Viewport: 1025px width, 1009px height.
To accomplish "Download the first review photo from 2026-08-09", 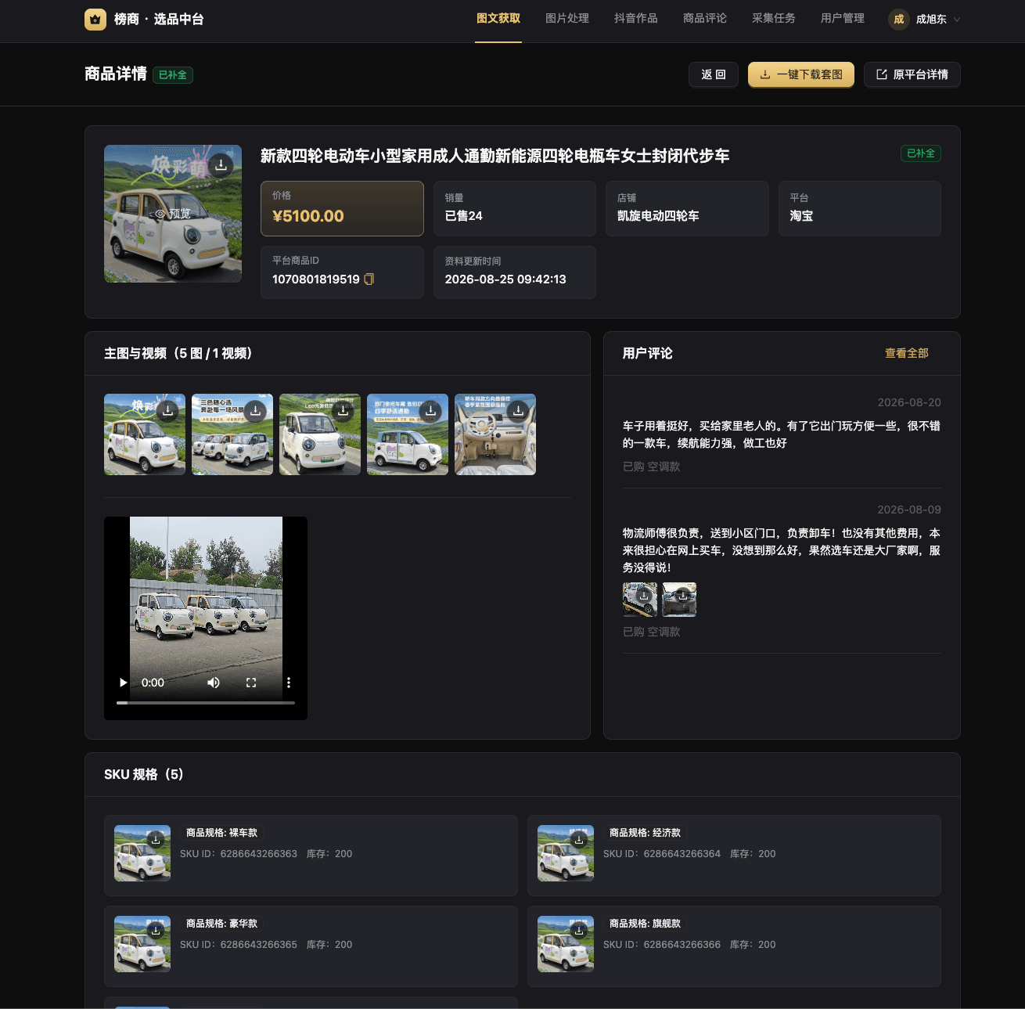I will [x=643, y=596].
